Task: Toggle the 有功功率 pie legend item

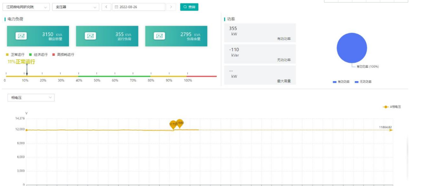Action: click(339, 82)
